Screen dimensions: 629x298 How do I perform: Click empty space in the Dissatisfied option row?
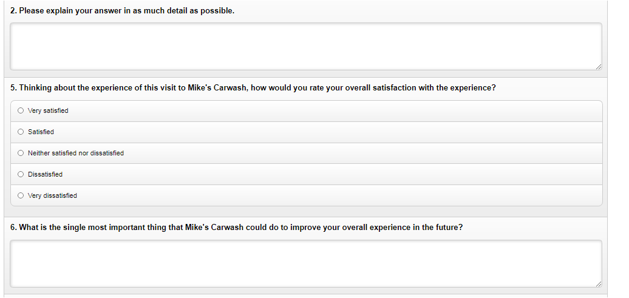[334, 174]
